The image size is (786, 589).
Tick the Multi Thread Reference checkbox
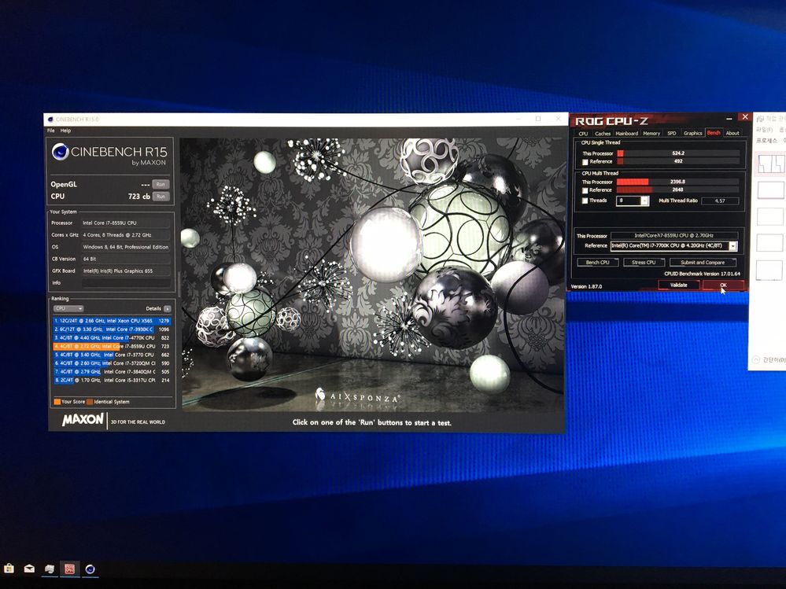585,190
